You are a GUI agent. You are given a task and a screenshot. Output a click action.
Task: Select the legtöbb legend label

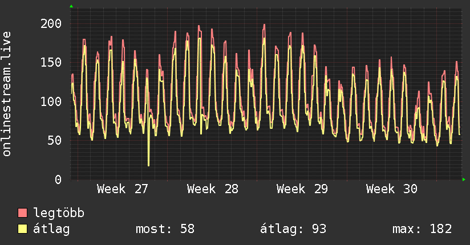(59, 213)
